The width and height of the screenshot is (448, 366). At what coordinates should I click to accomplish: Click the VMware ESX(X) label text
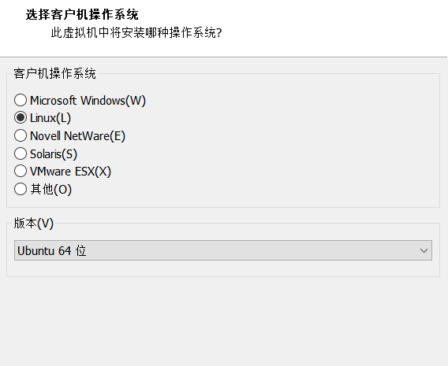tap(70, 172)
